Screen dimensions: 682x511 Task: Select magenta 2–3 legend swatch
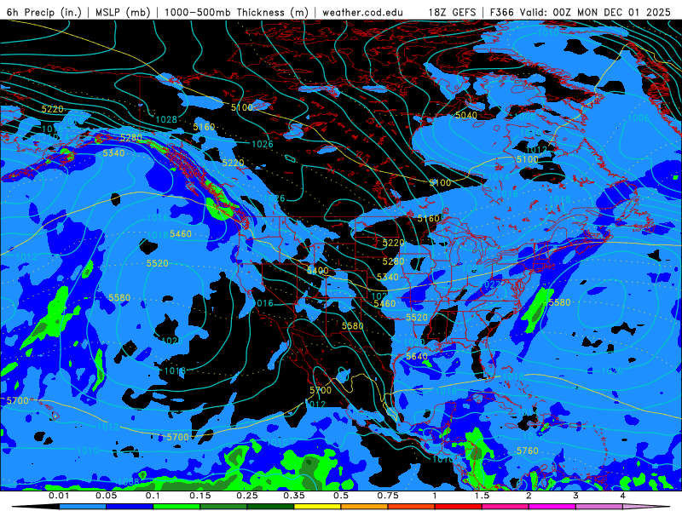coord(552,507)
